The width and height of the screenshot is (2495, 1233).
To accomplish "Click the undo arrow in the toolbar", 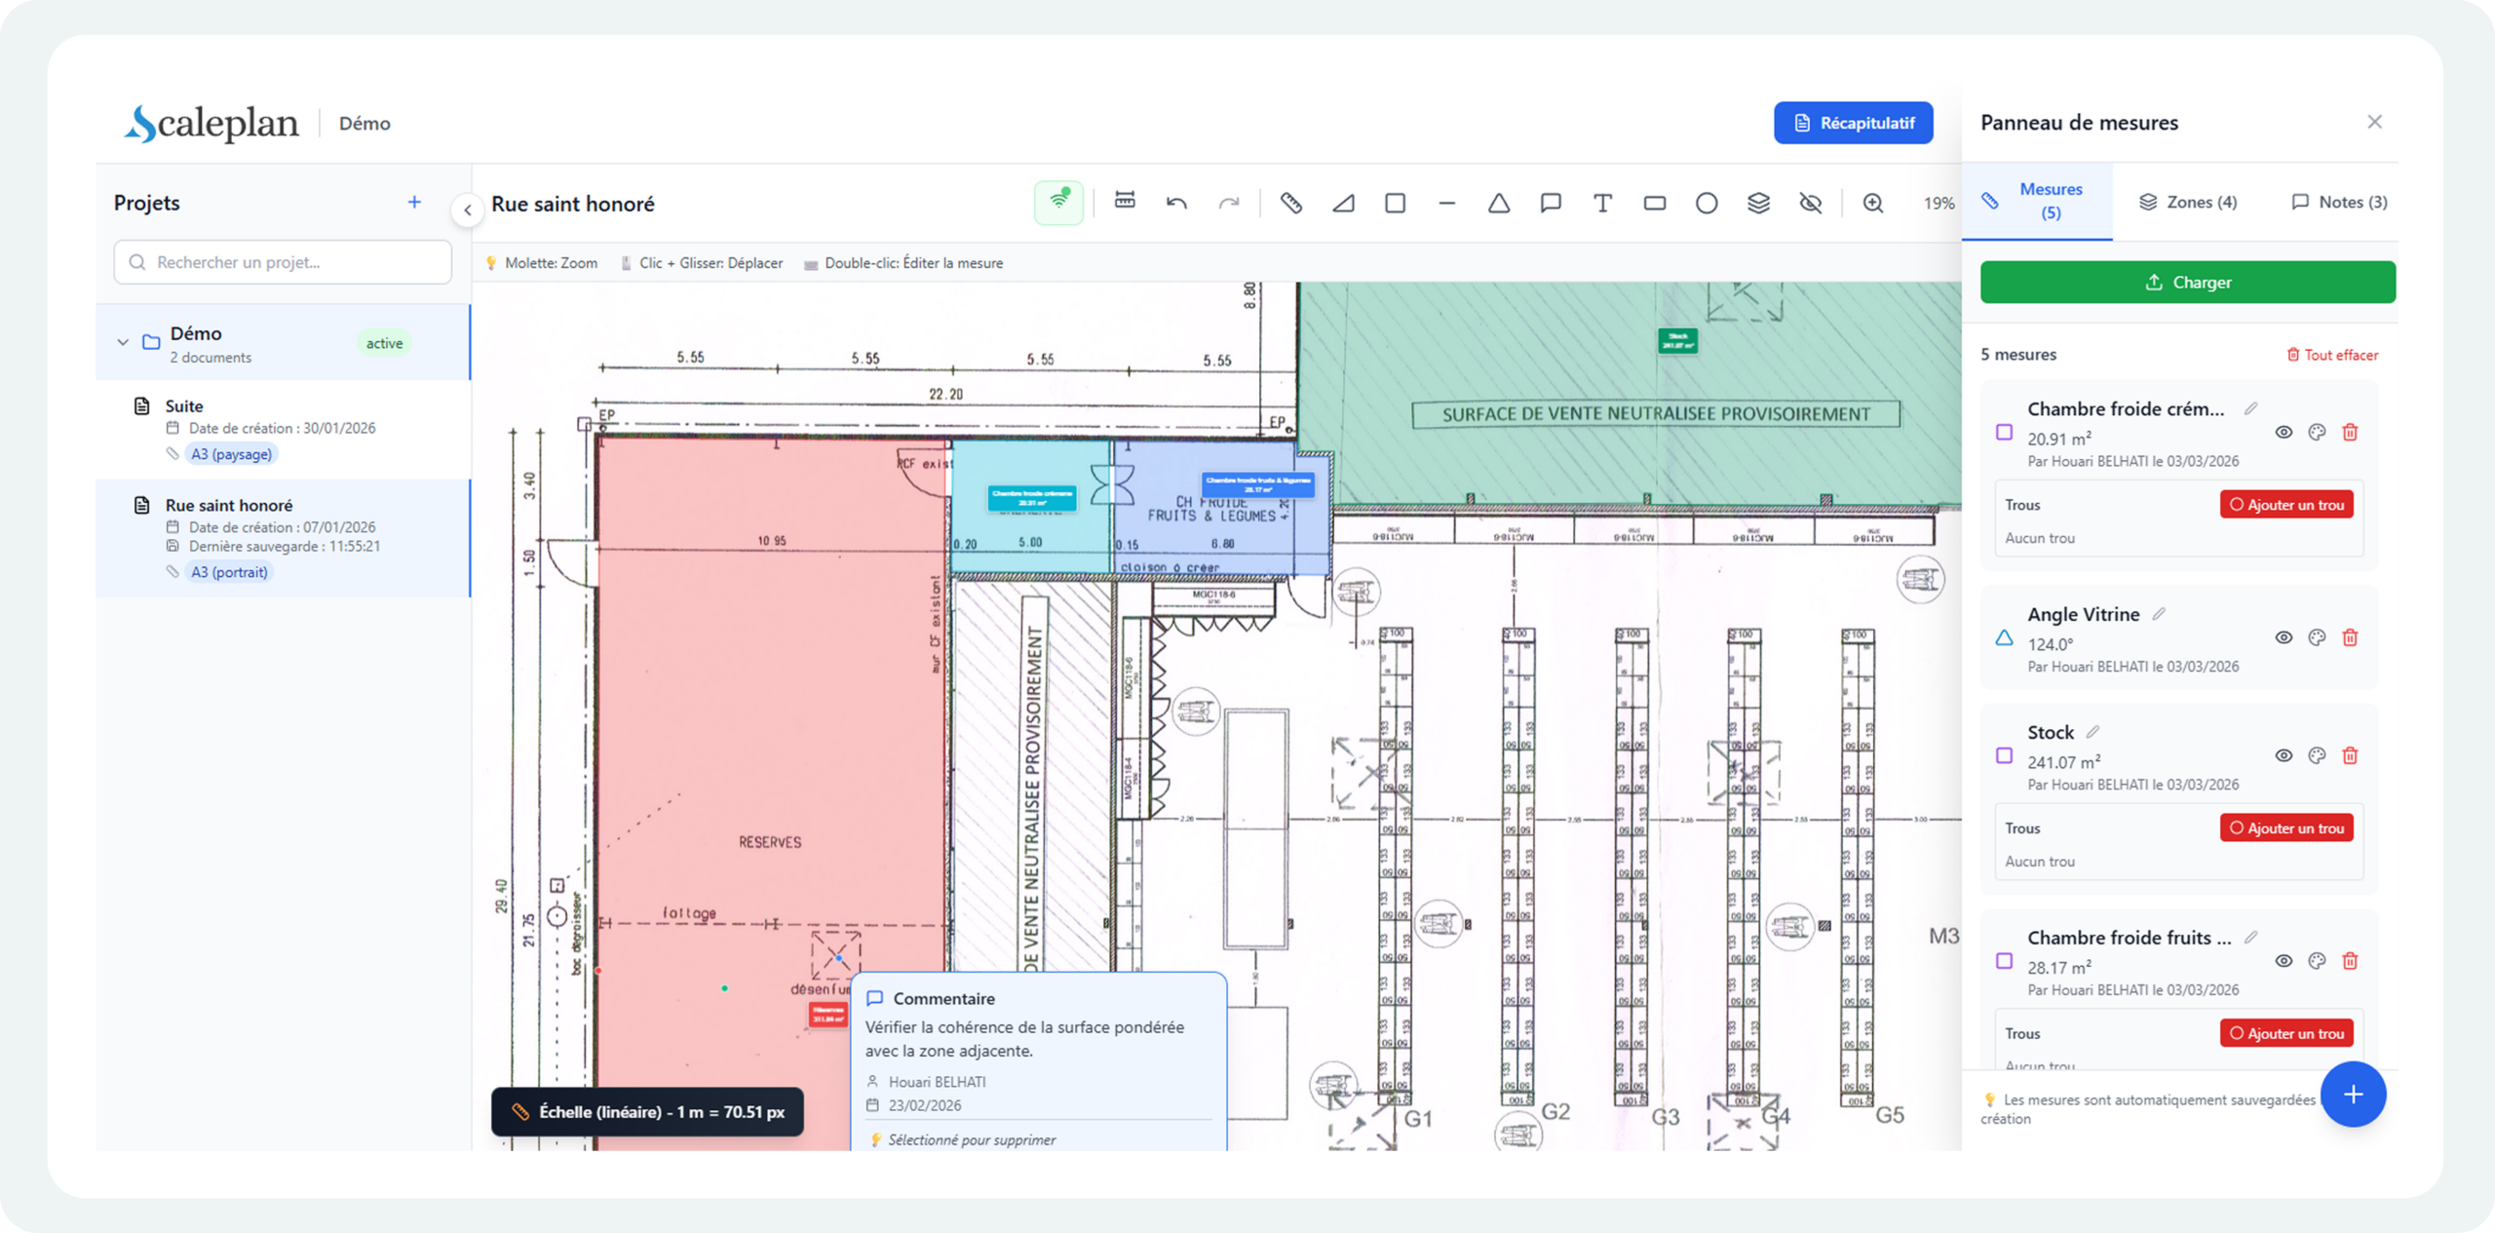I will [x=1176, y=203].
